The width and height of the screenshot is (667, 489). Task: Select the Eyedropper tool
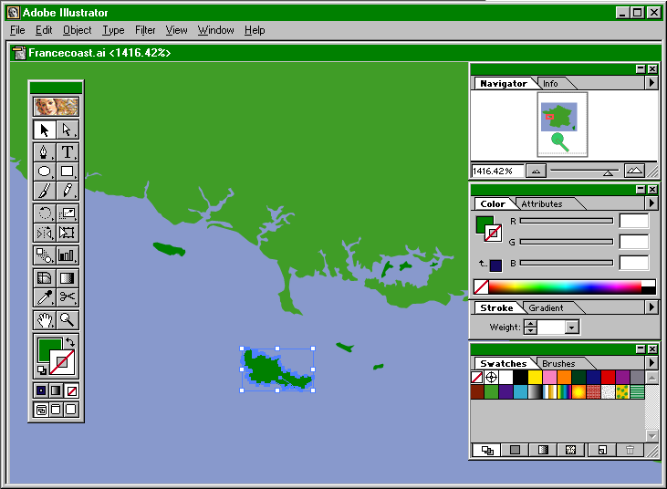pos(44,297)
